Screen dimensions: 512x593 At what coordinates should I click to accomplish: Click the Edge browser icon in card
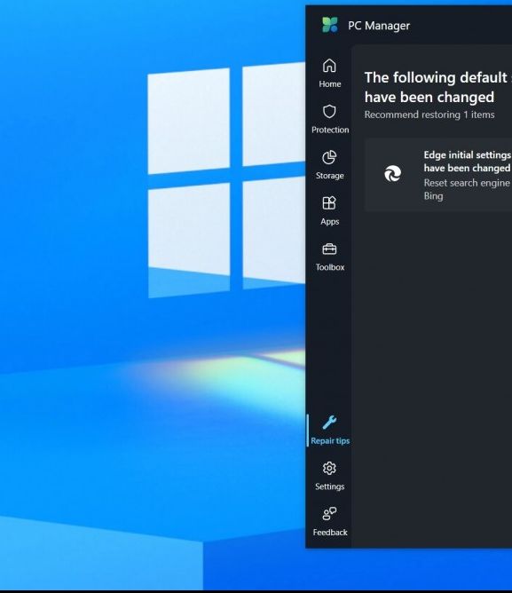[x=392, y=174]
